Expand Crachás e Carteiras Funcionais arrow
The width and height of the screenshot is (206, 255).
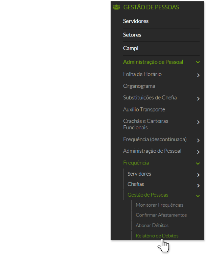click(198, 122)
